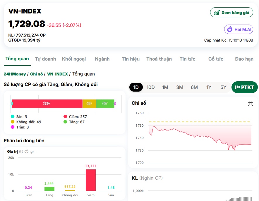Choose the 3M chart range
Screen dimensions: 259x201
[180, 87]
